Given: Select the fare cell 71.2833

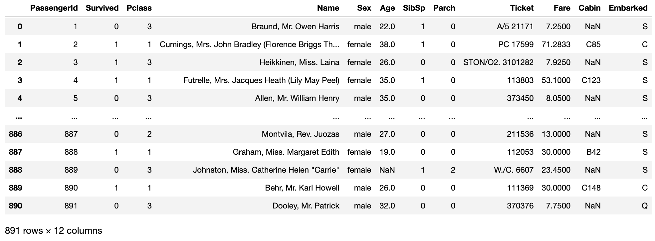Looking at the screenshot, I should 556,44.
